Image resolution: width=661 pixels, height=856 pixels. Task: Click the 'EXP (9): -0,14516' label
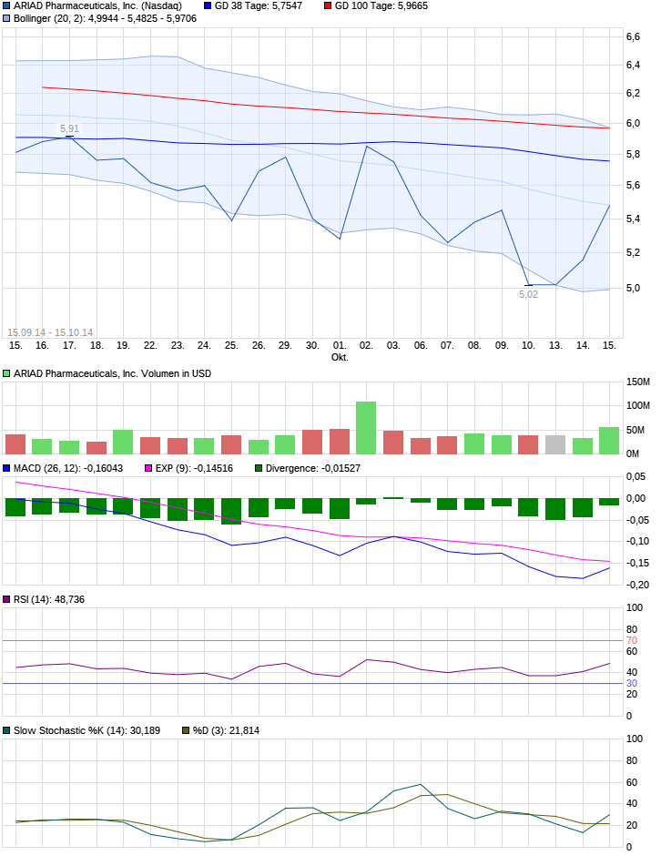coord(194,468)
